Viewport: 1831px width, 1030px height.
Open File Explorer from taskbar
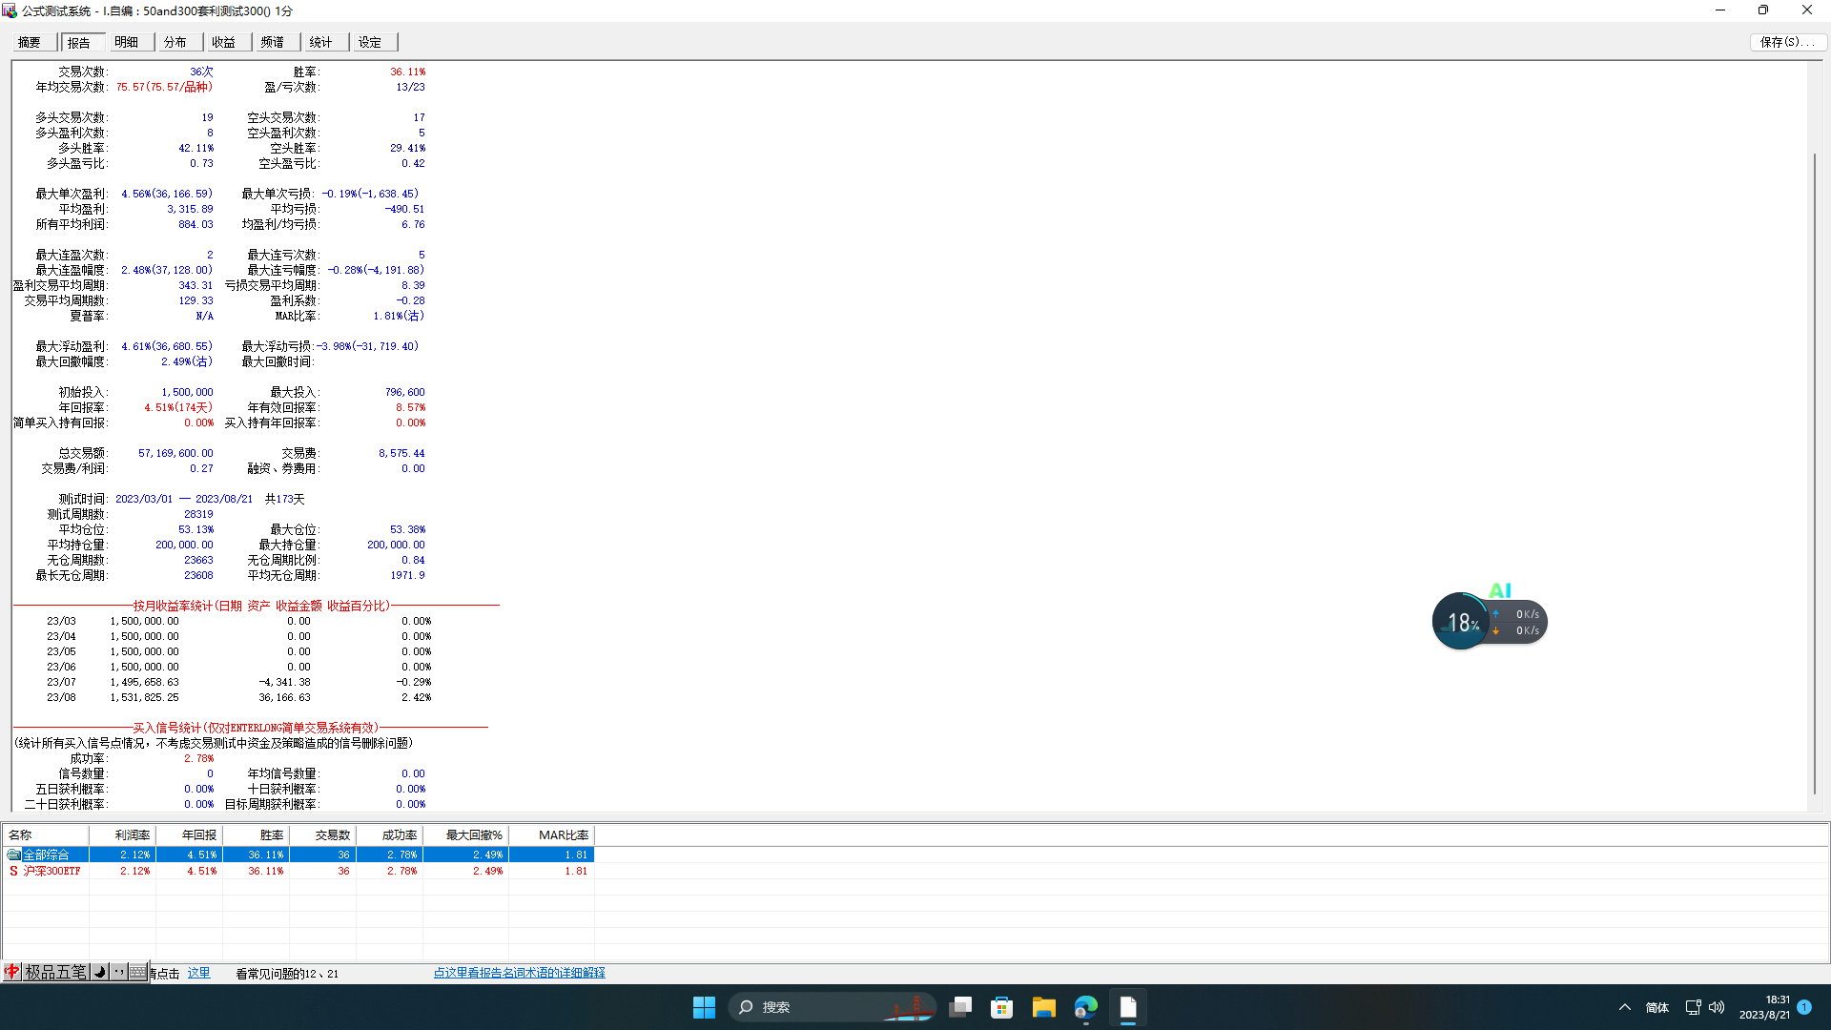pyautogui.click(x=1043, y=1007)
